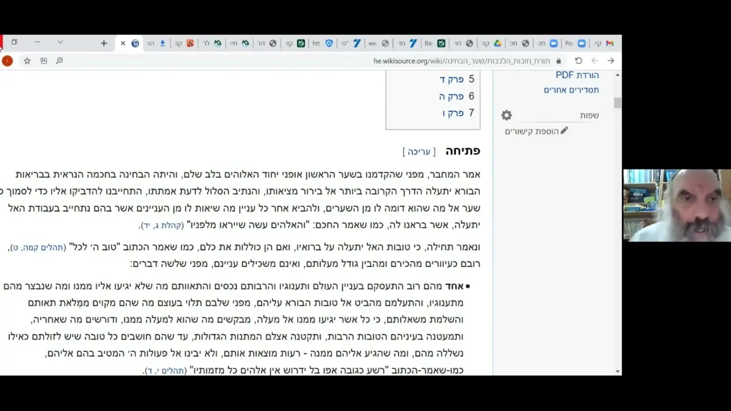Switch to the Zoom tab labeled Po
The height and width of the screenshot is (411, 731).
click(x=576, y=43)
